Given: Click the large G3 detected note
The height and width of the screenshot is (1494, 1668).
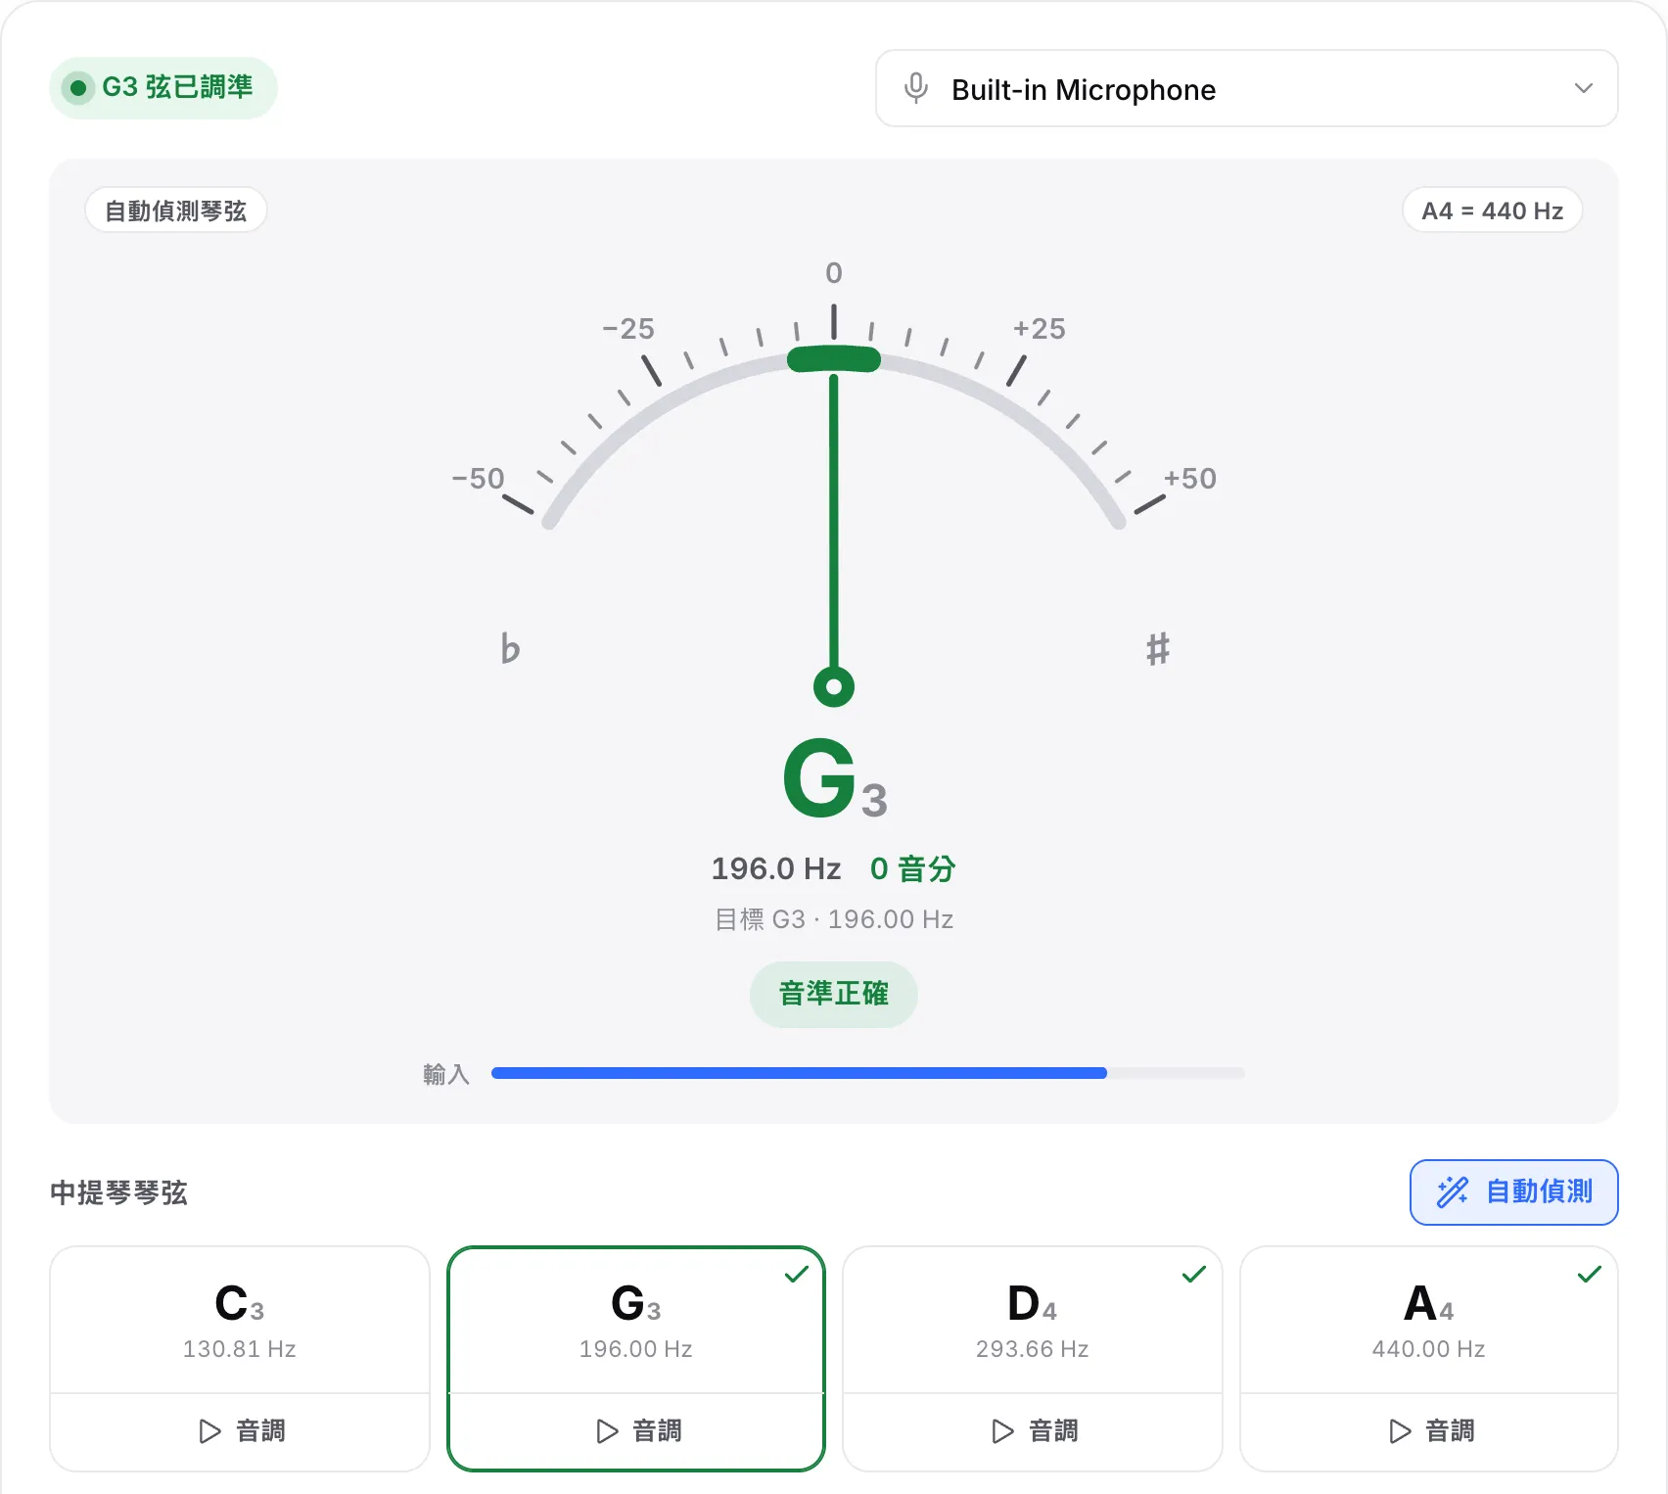Looking at the screenshot, I should click(x=835, y=778).
